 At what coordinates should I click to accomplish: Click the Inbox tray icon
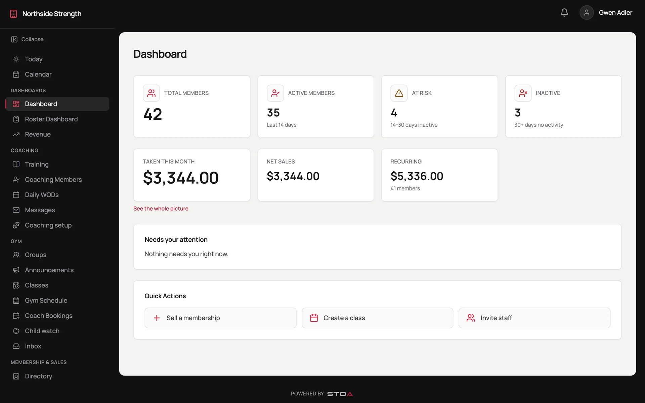click(x=16, y=346)
